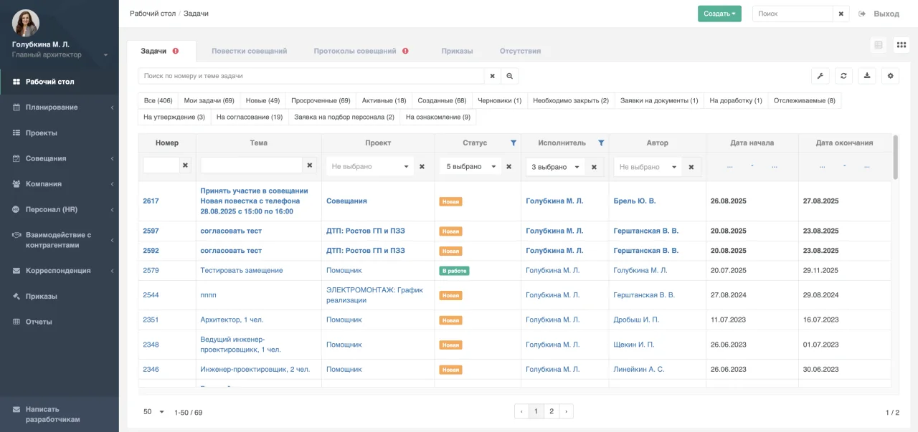This screenshot has width=918, height=432.
Task: Open the Создать dropdown button
Action: 719,13
